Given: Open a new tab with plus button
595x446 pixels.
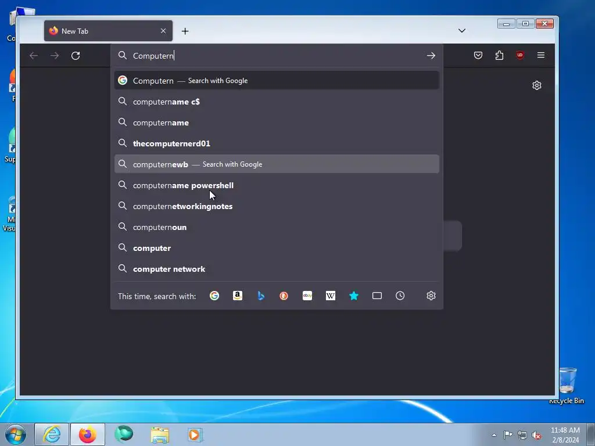Looking at the screenshot, I should tap(185, 31).
